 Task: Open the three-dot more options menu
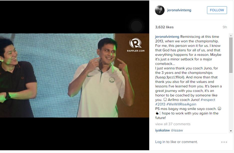point(224,142)
